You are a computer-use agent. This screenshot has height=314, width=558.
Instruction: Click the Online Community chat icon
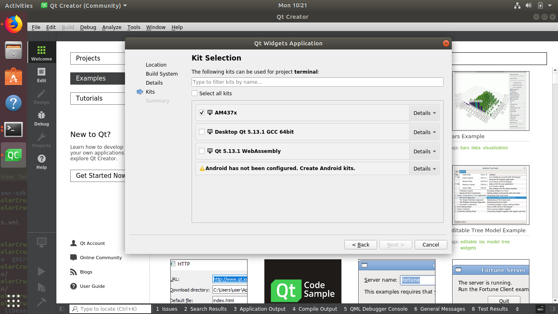click(x=74, y=258)
